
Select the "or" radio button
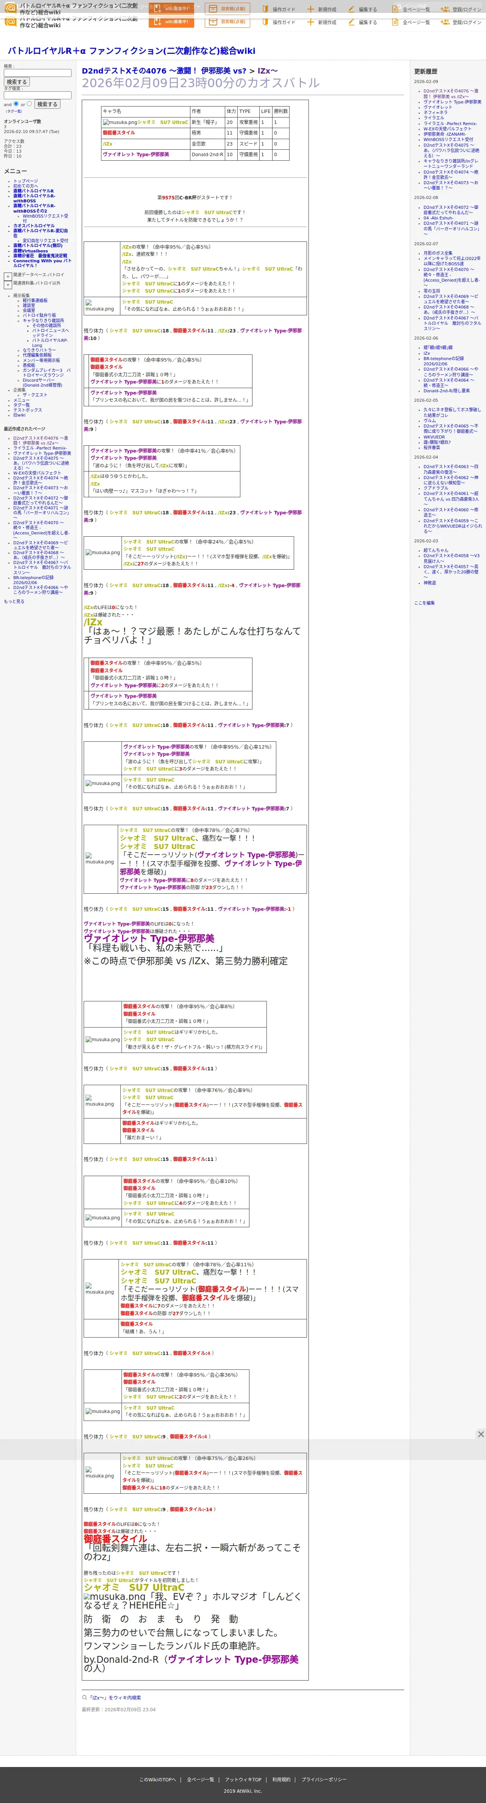tap(30, 103)
